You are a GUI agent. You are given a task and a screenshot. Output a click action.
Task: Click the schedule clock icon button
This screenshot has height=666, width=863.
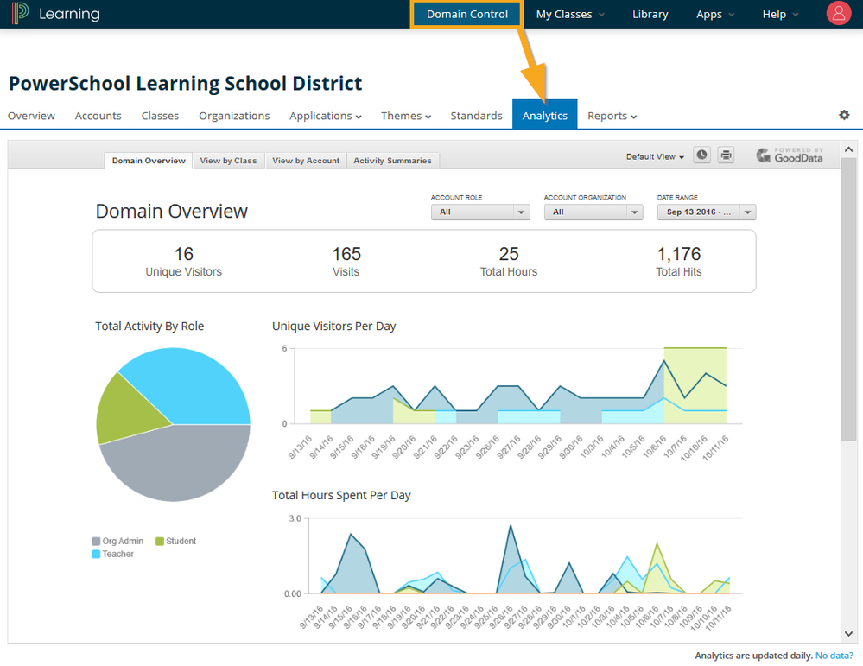tap(701, 155)
